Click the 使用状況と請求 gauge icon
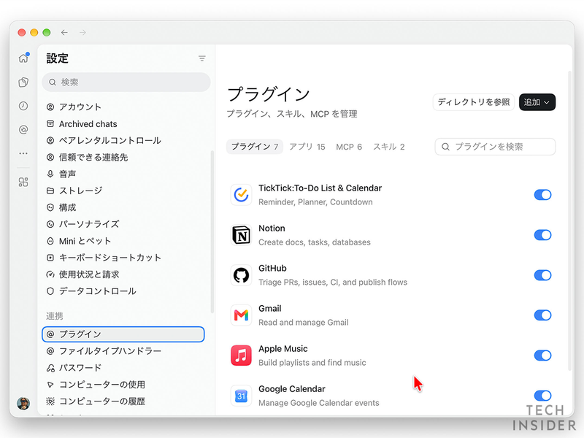The height and width of the screenshot is (438, 584). tap(50, 274)
